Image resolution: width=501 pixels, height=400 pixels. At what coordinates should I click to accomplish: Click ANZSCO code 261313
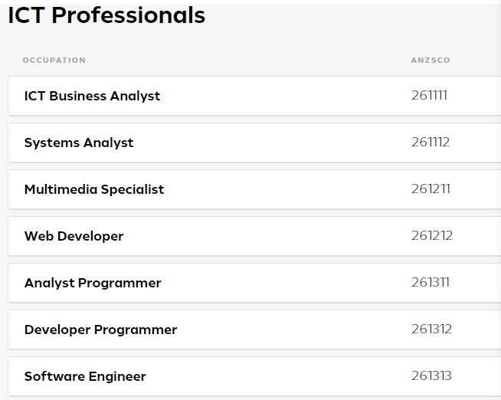(x=431, y=376)
